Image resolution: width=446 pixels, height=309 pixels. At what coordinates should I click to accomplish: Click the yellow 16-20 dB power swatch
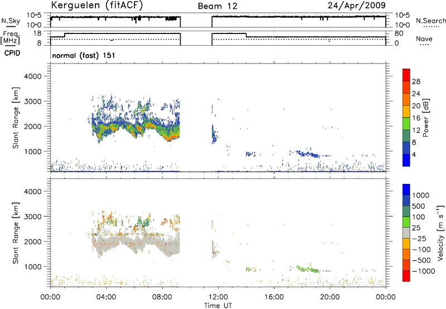(406, 111)
